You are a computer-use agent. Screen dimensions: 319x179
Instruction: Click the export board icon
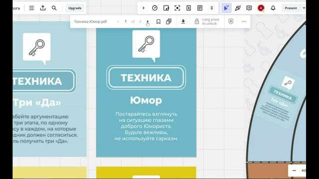[43, 8]
